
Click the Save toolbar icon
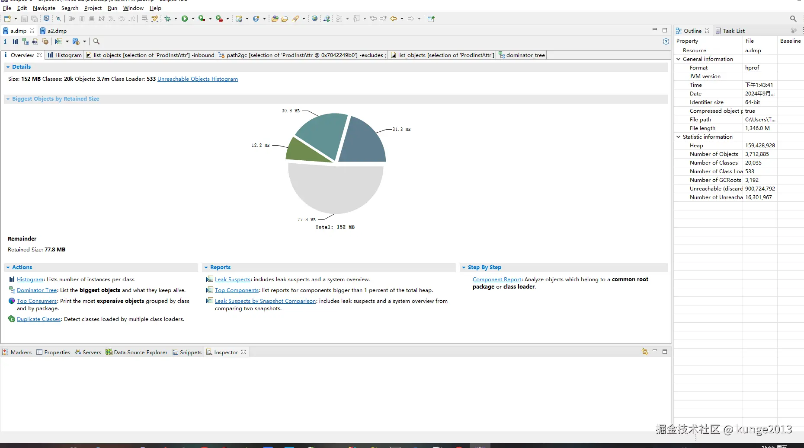[x=24, y=19]
